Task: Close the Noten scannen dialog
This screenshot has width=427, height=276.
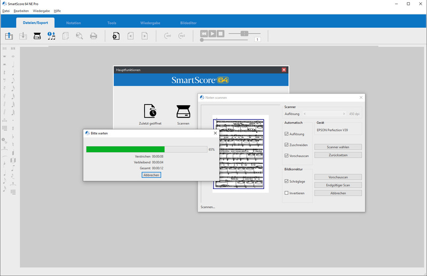Action: [361, 98]
